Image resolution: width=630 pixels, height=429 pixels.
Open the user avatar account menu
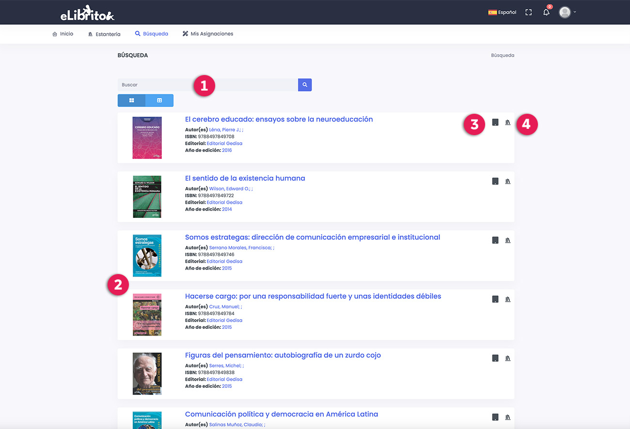coord(567,12)
